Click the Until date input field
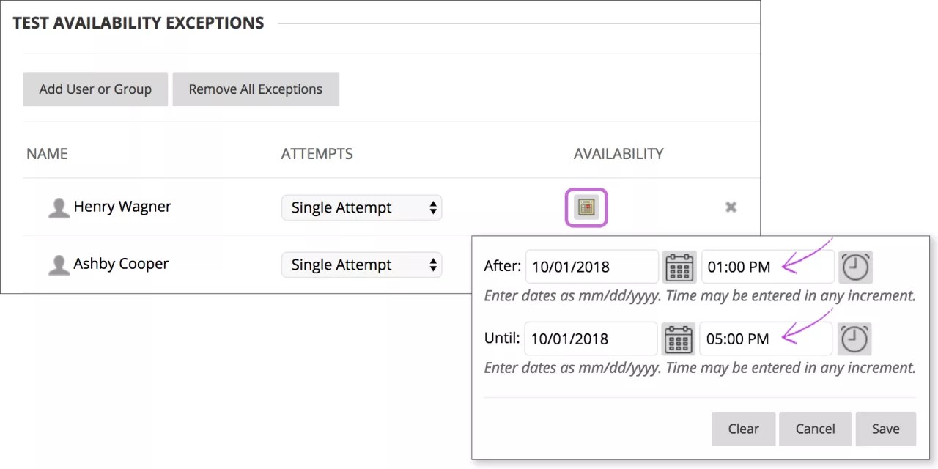 [590, 339]
